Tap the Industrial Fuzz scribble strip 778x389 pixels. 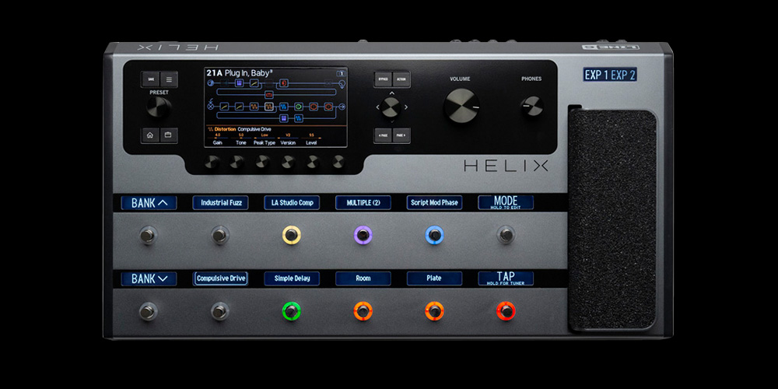point(220,202)
